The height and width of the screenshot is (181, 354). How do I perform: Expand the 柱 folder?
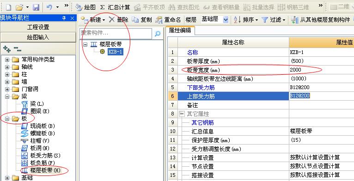(7, 74)
